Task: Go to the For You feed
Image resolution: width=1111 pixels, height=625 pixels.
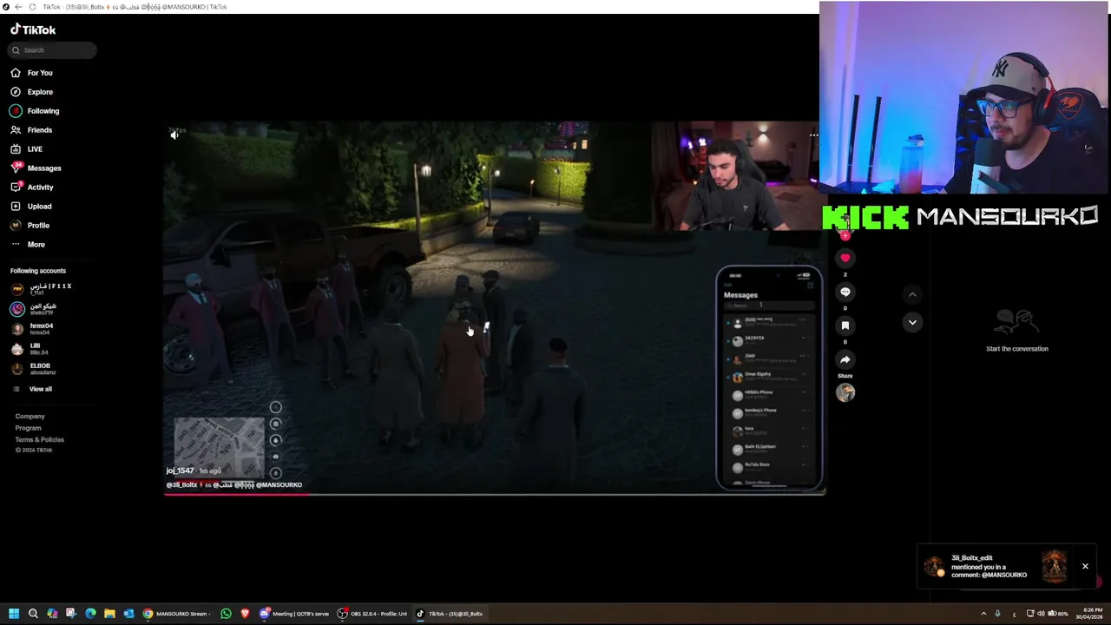Action: coord(31,73)
